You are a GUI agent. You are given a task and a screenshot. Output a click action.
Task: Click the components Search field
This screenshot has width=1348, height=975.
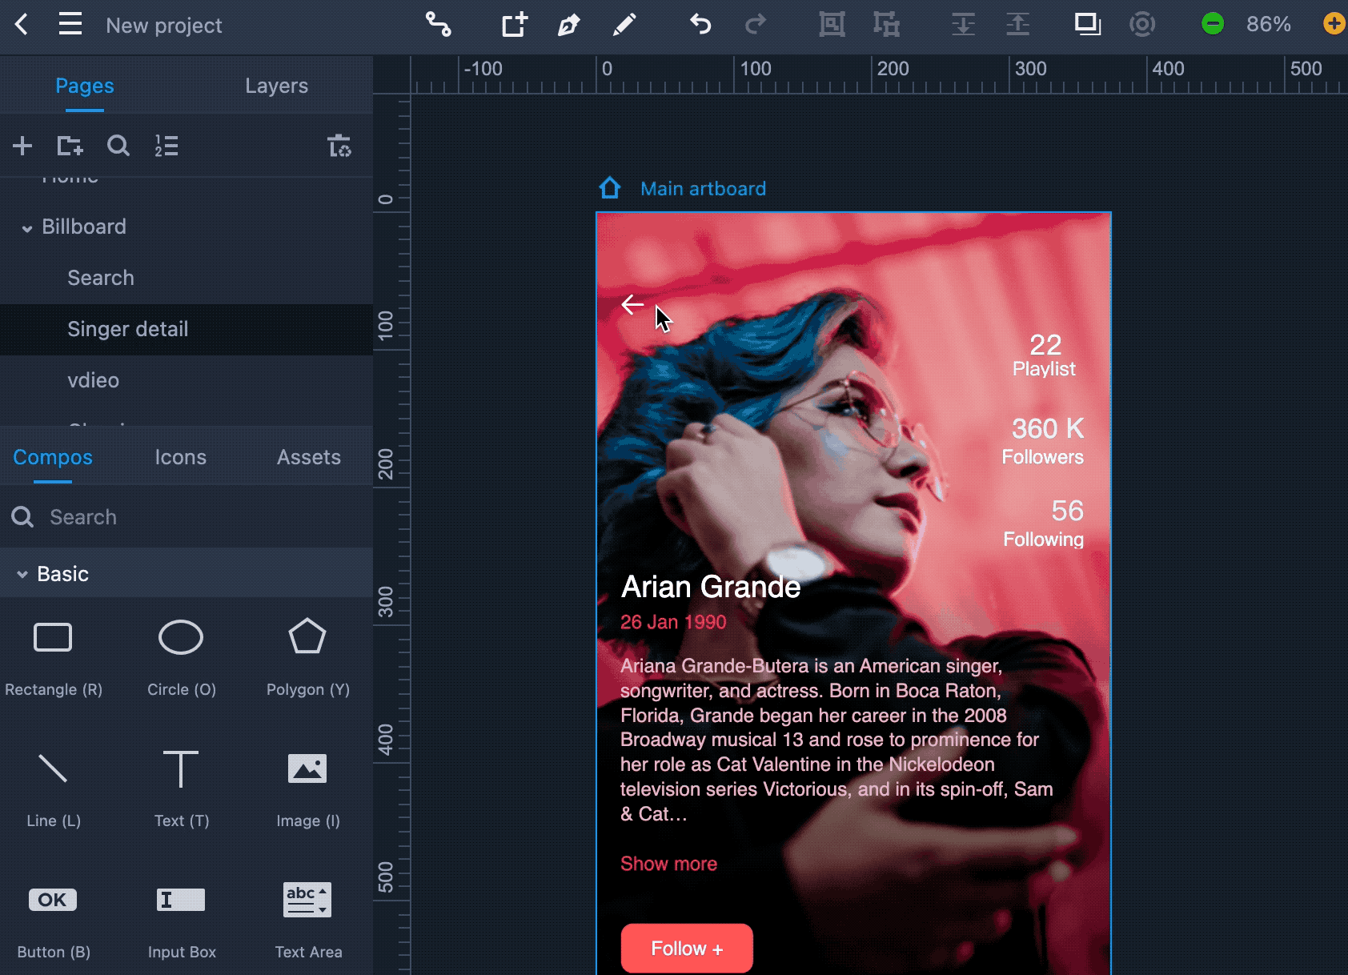[187, 517]
